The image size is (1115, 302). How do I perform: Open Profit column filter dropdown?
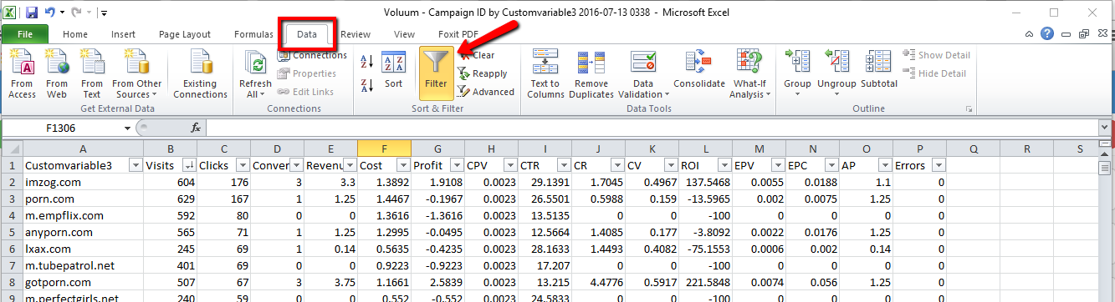pyautogui.click(x=457, y=165)
